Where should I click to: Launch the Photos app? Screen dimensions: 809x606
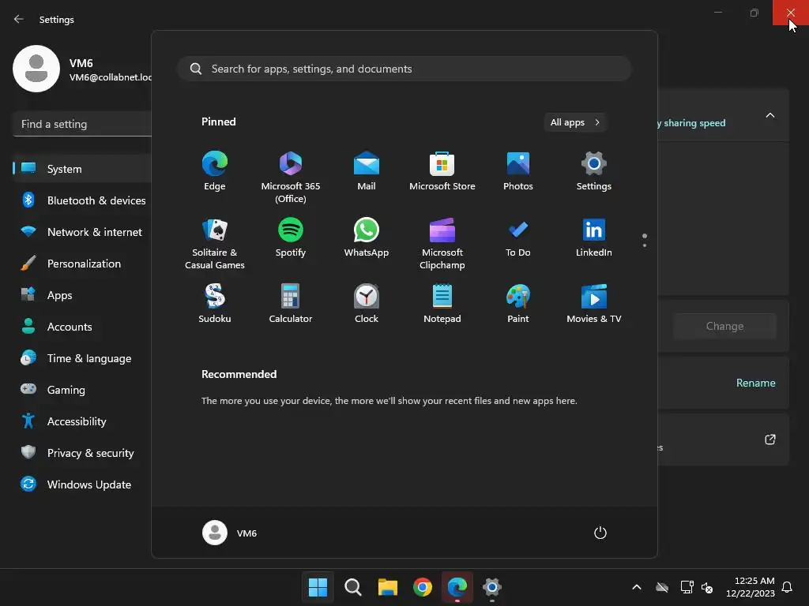click(x=518, y=171)
